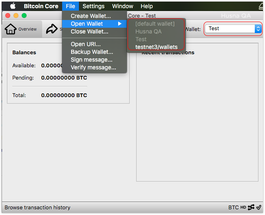Click the sync checkmark icon in status bar
The width and height of the screenshot is (265, 215).
(259, 207)
